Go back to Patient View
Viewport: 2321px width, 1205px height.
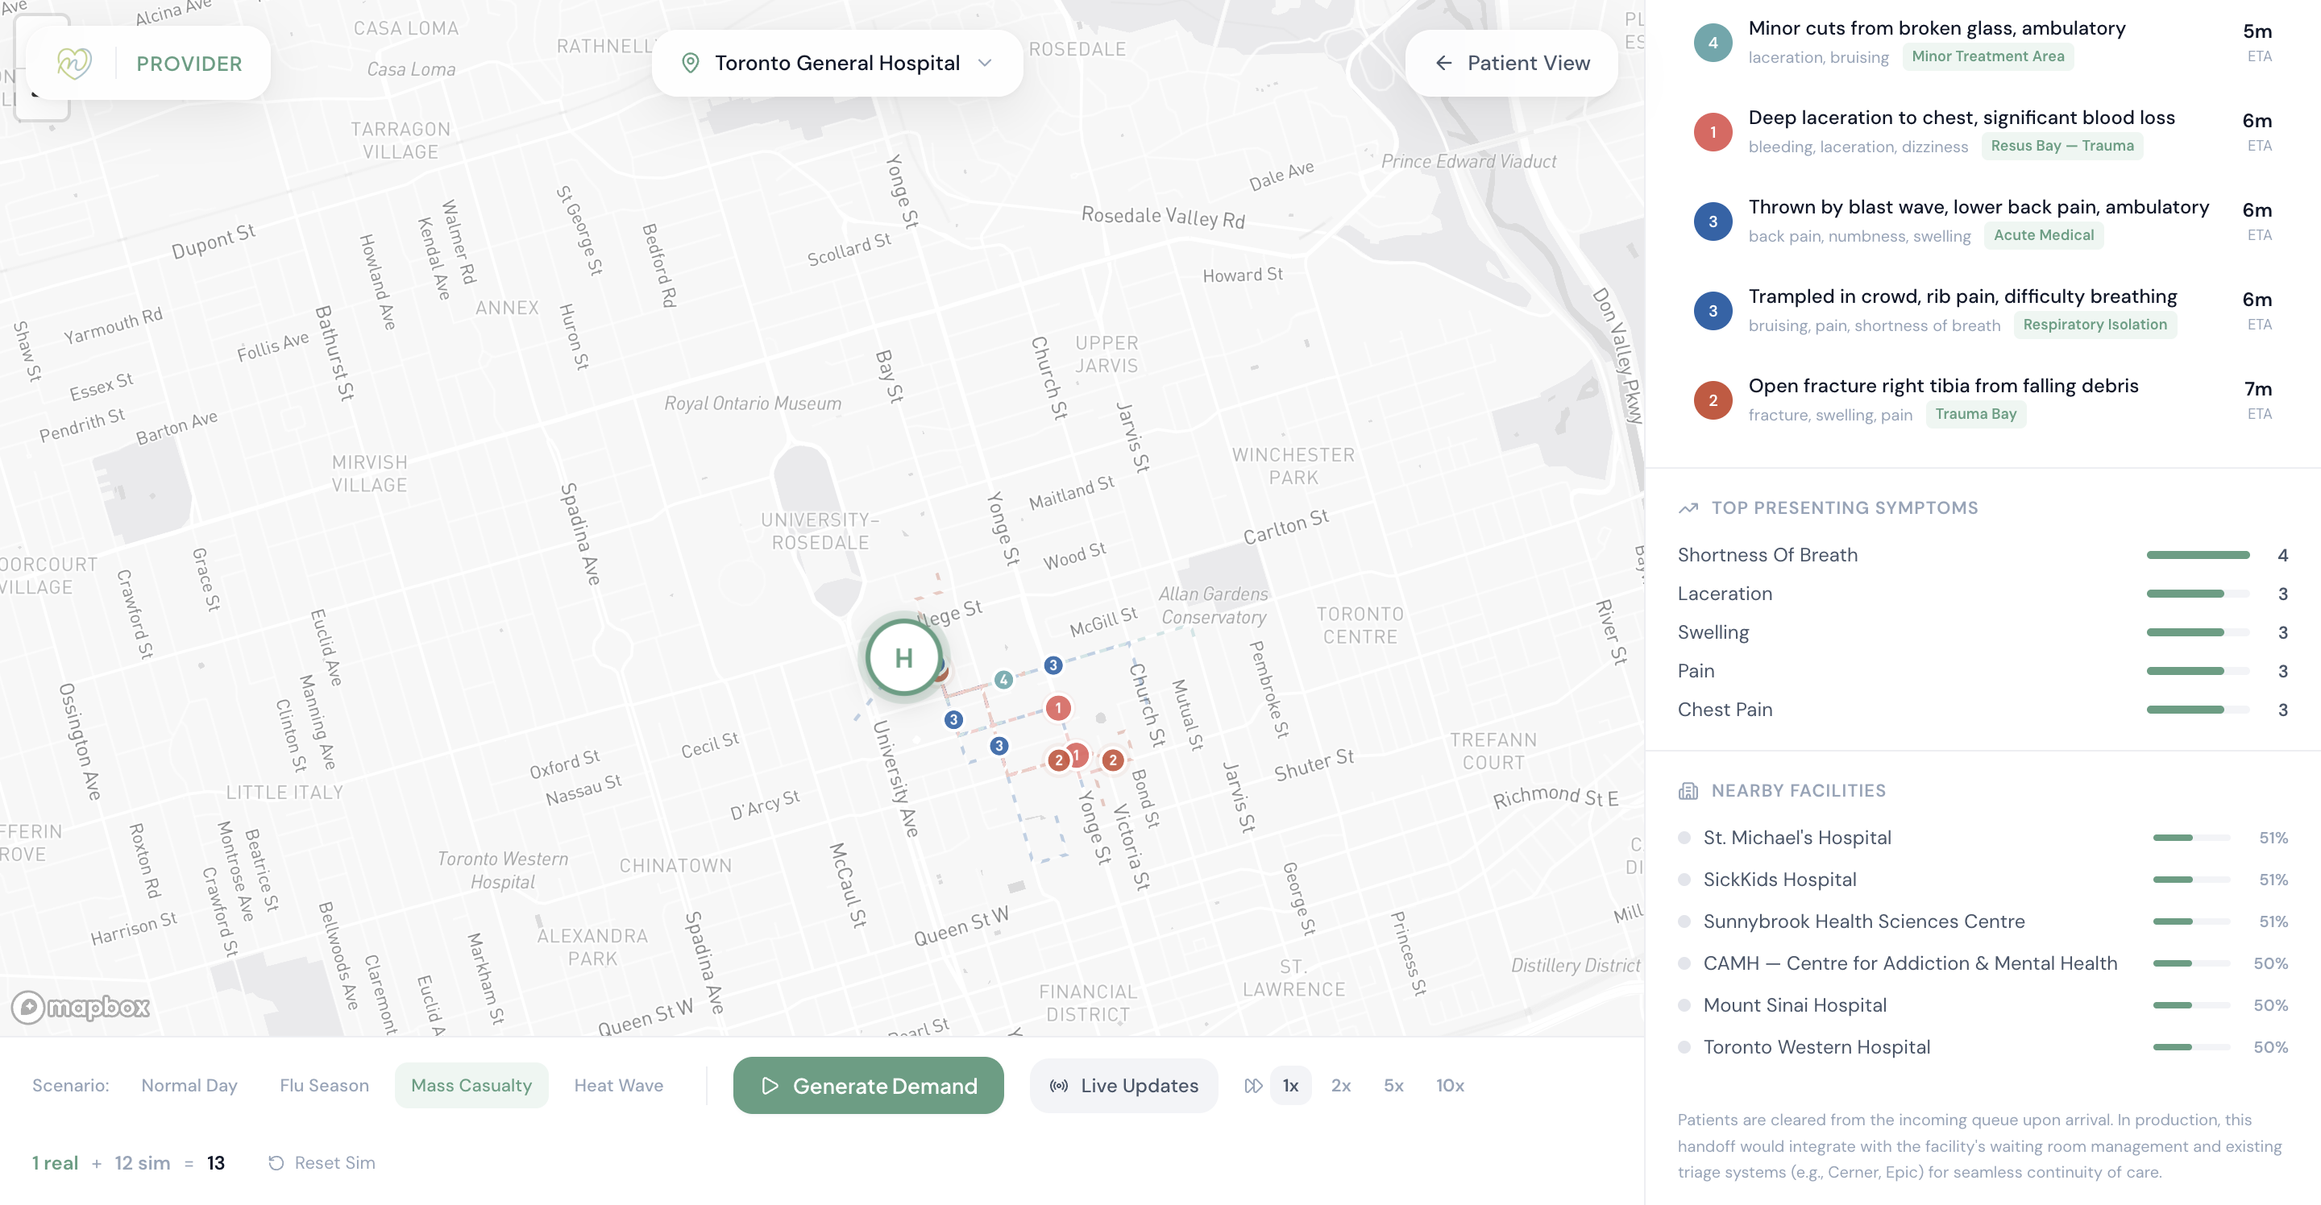coord(1512,63)
